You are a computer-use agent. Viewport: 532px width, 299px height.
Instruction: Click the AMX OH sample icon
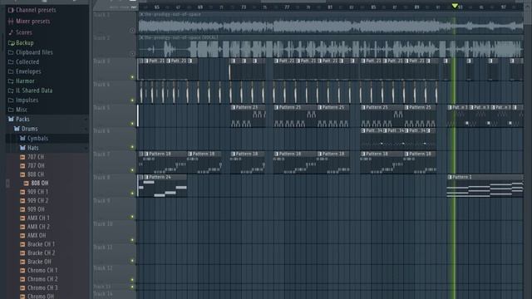[22, 236]
